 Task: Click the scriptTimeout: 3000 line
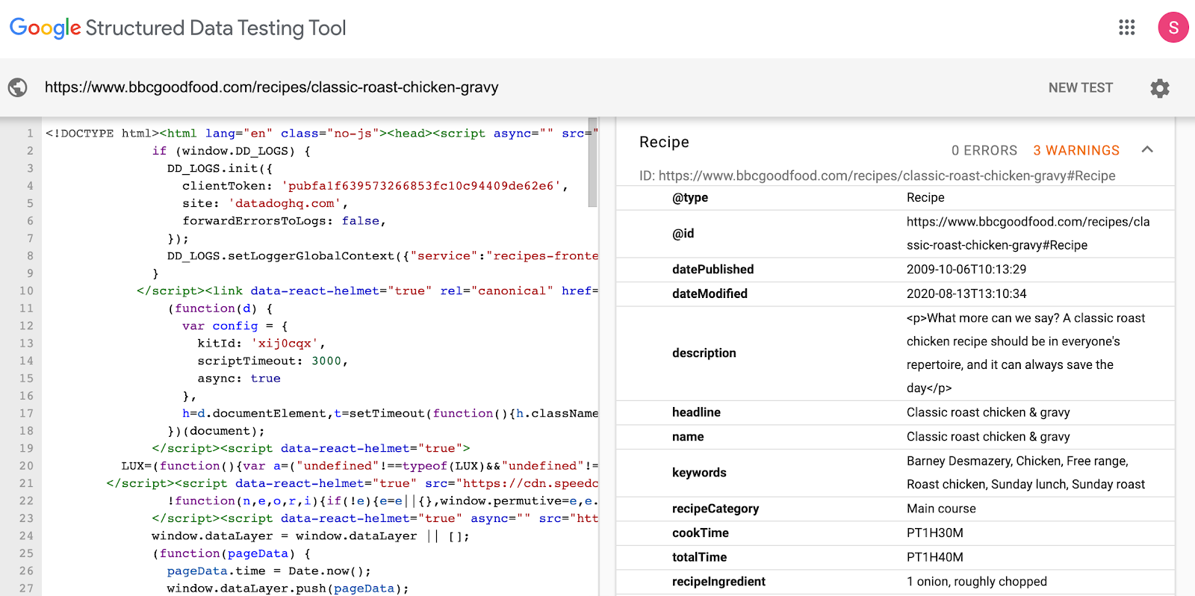click(x=273, y=361)
